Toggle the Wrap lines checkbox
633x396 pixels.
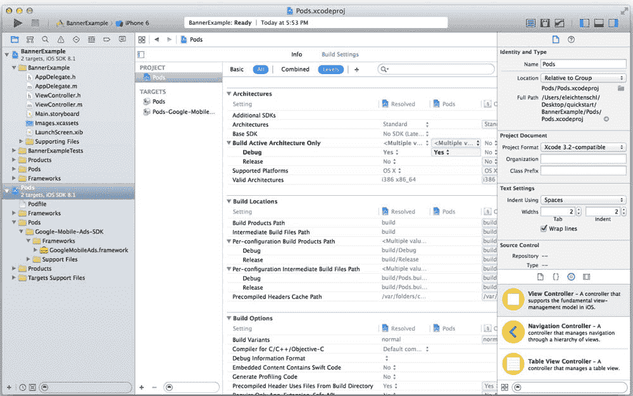tap(544, 229)
